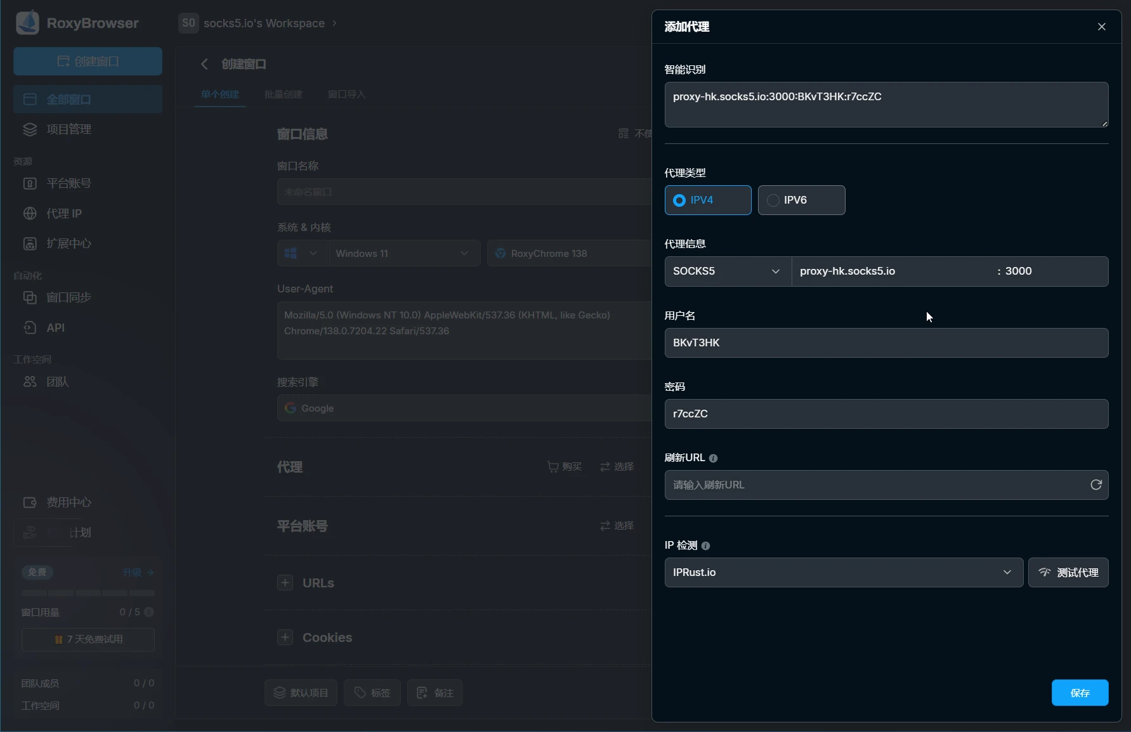The height and width of the screenshot is (732, 1131).
Task: Click the info icon beside IP 检测
Action: tap(705, 546)
